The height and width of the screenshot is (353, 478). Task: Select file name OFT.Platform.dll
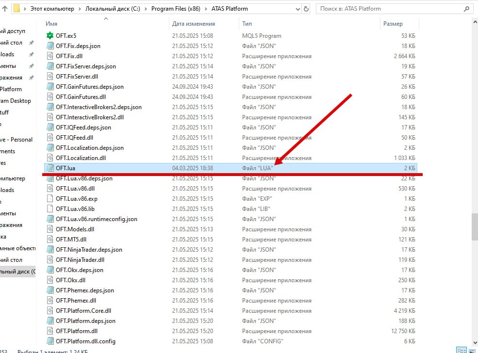click(77, 331)
